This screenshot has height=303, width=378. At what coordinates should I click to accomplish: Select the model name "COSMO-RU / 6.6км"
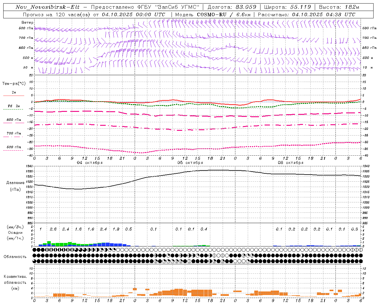224,14
